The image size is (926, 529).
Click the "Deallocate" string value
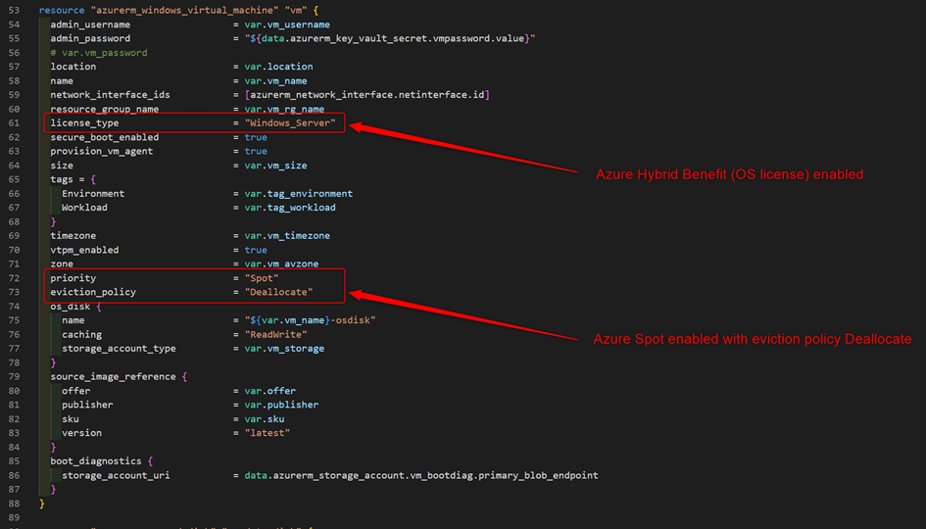tap(278, 292)
